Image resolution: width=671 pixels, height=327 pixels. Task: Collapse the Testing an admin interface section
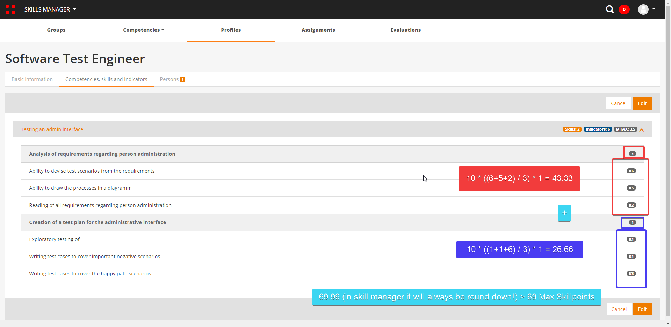click(x=642, y=130)
